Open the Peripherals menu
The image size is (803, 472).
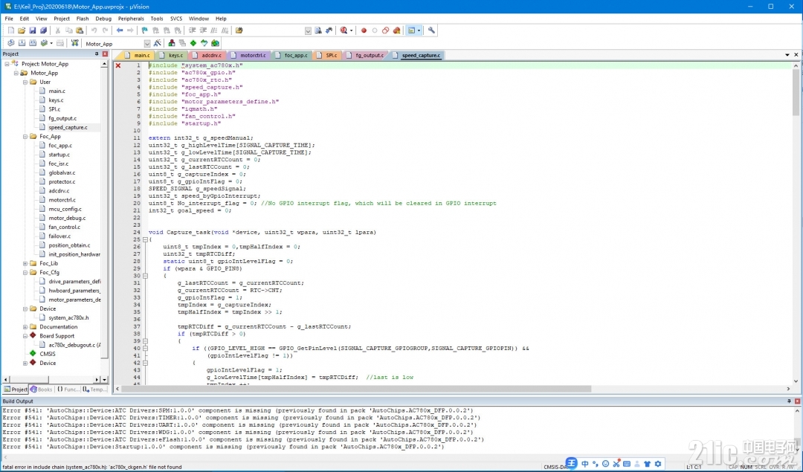pos(131,19)
